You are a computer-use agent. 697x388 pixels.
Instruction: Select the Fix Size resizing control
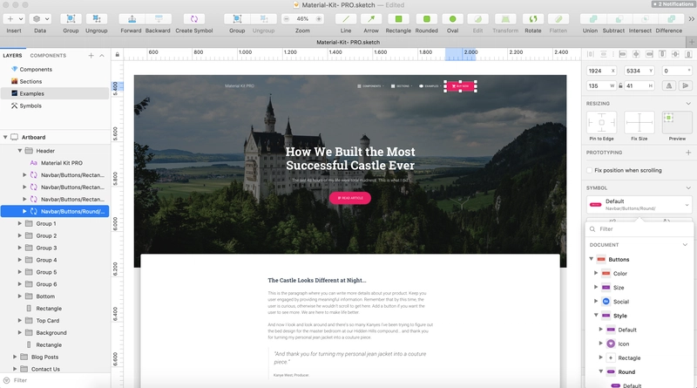(639, 122)
